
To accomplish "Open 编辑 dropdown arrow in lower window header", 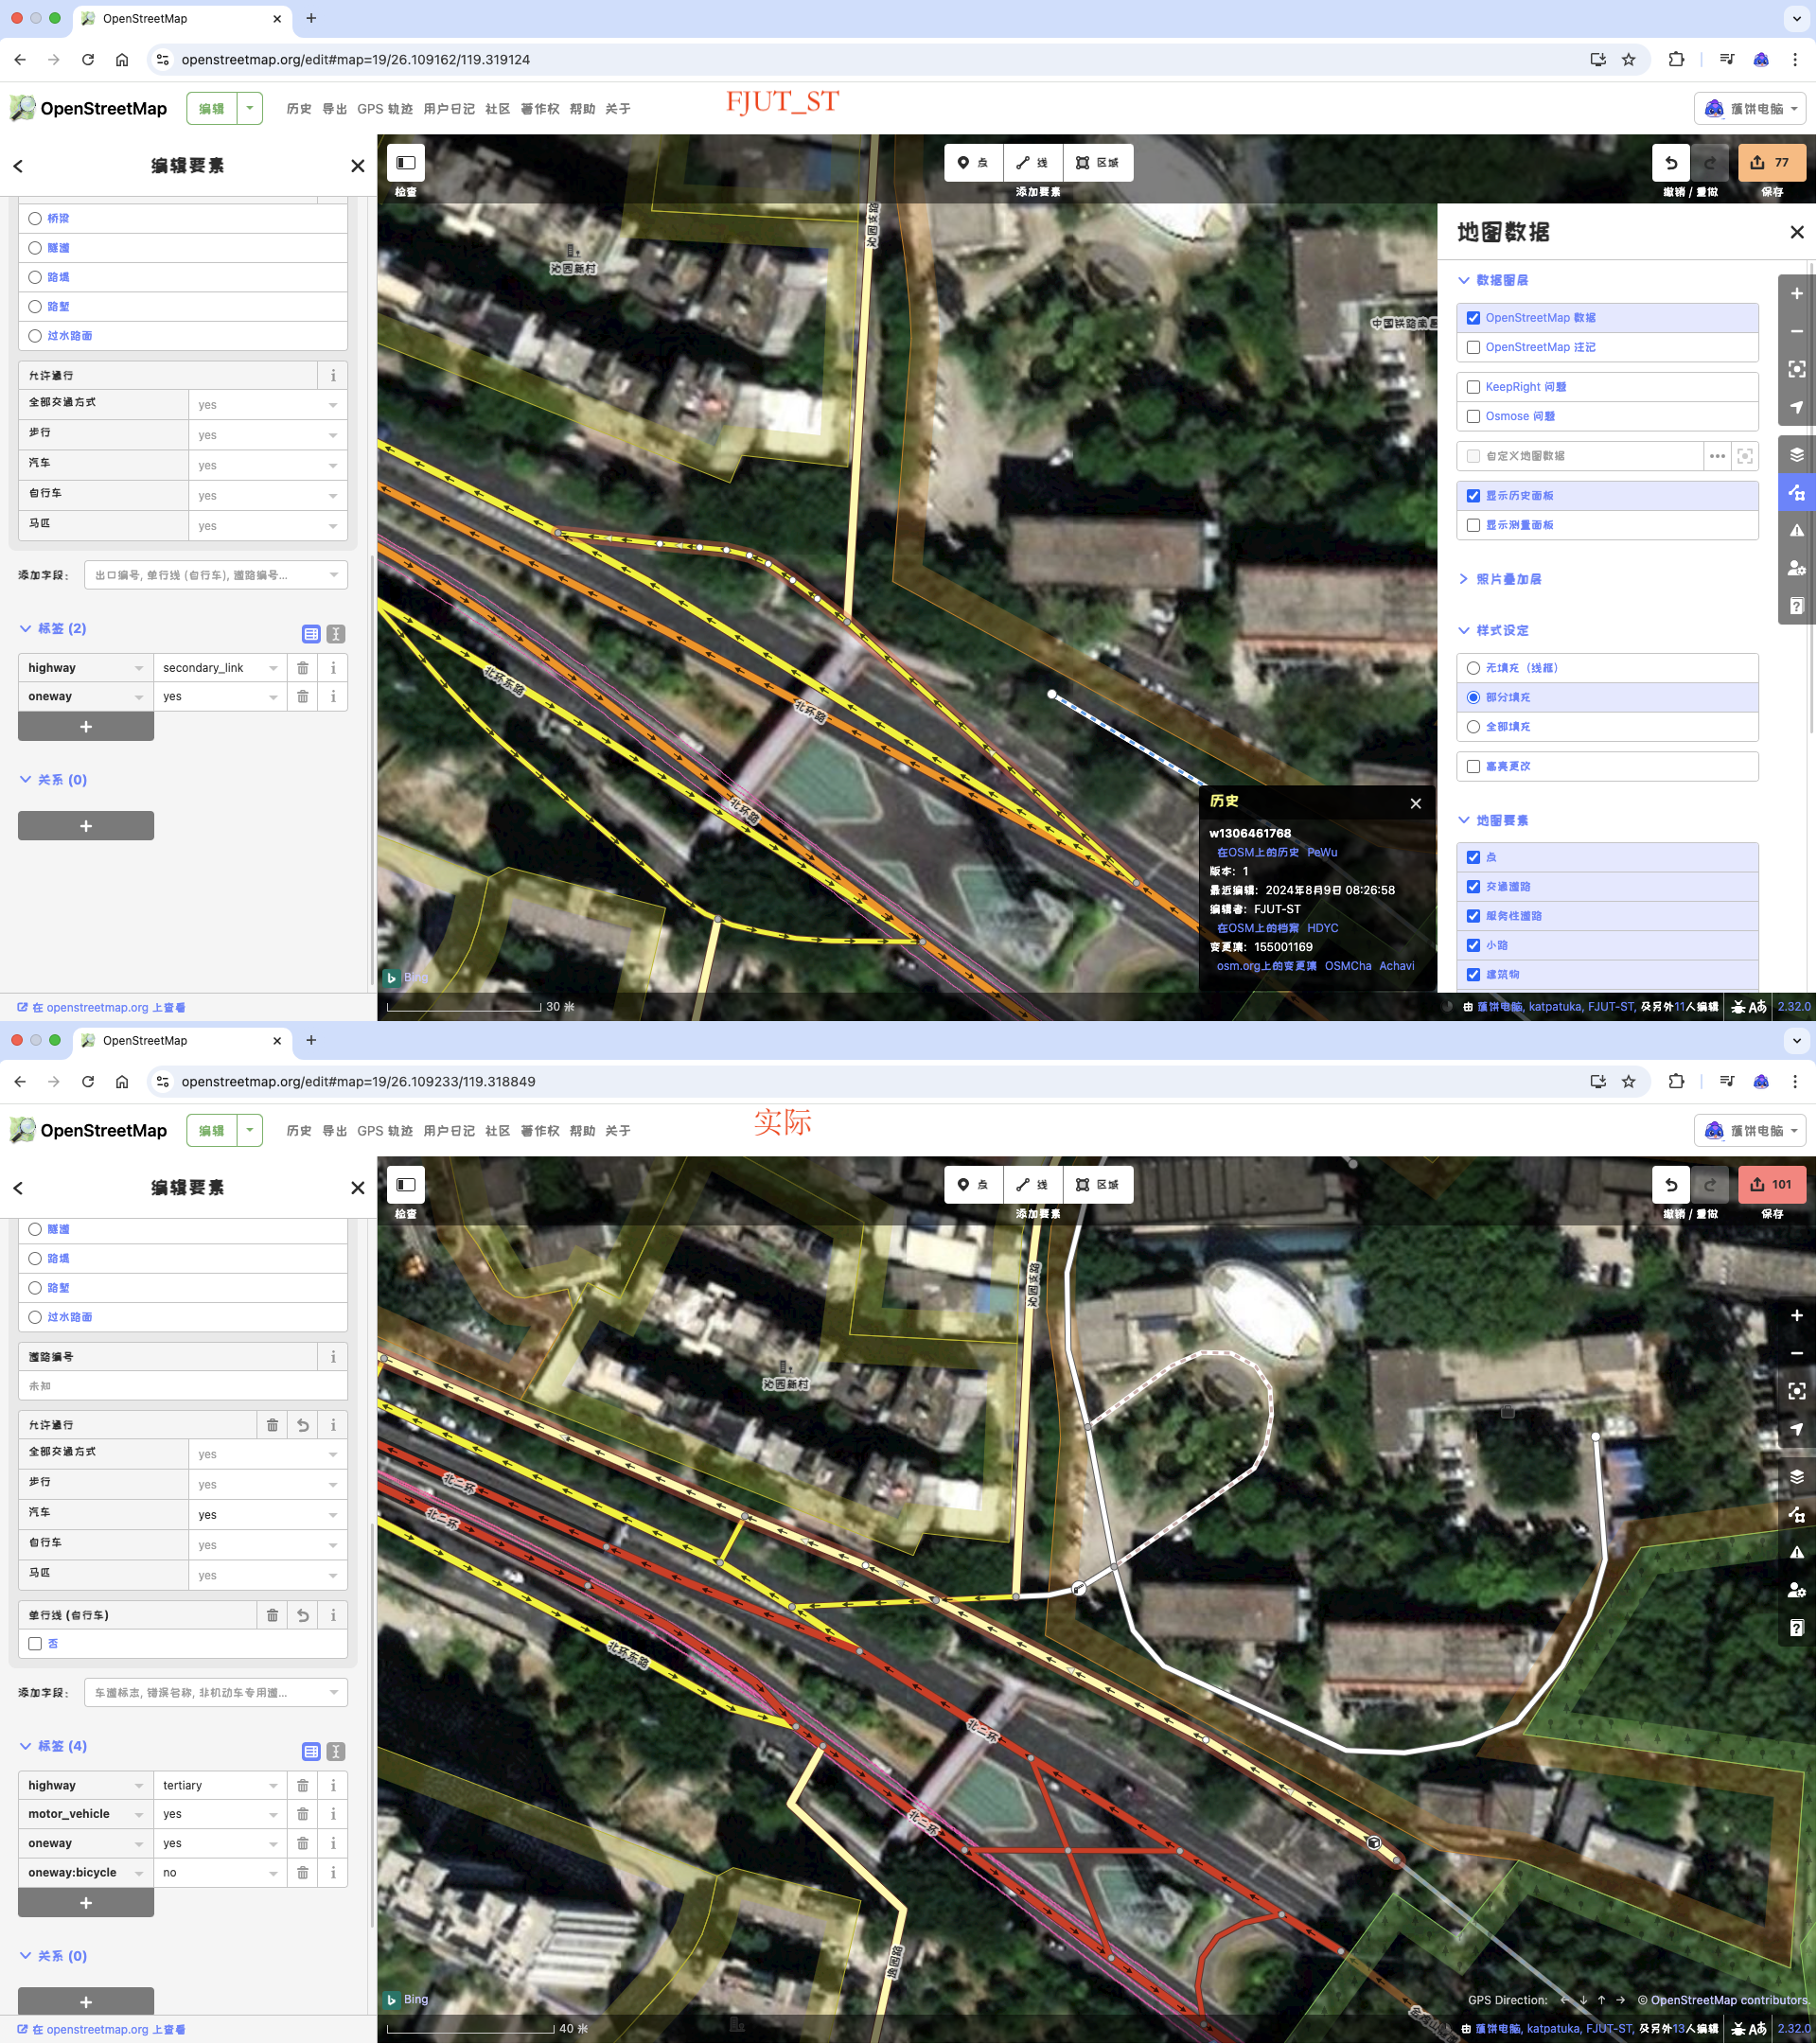I will pyautogui.click(x=250, y=1131).
